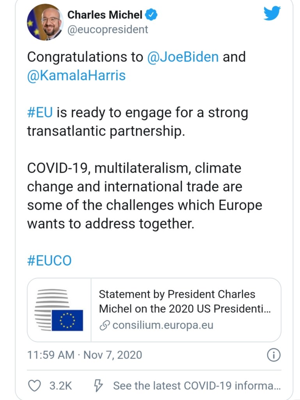Select the #EU hashtag
300x400 pixels.
40,113
